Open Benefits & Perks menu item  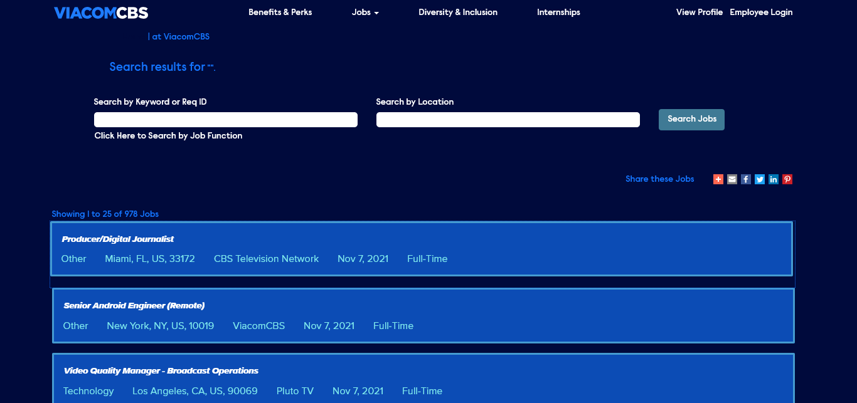(x=280, y=13)
